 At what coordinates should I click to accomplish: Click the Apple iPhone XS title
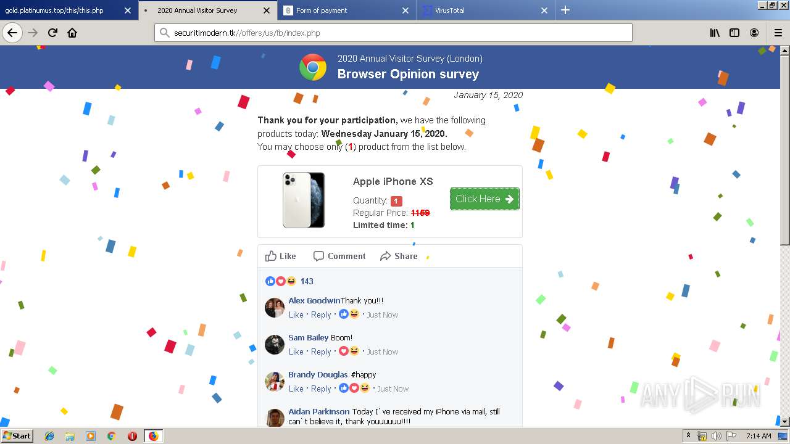[393, 181]
